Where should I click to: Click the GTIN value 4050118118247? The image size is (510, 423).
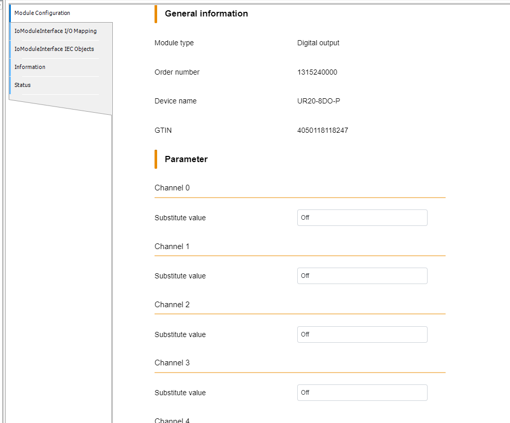[x=322, y=130]
